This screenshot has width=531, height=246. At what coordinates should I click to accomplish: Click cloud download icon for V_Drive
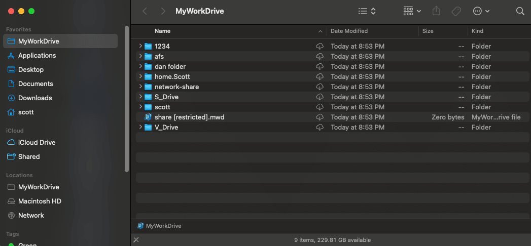click(320, 127)
